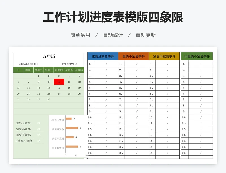The height and width of the screenshot is (173, 226).
Task: Select the blue 重要且紧急事件 header
Action: [x=103, y=56]
